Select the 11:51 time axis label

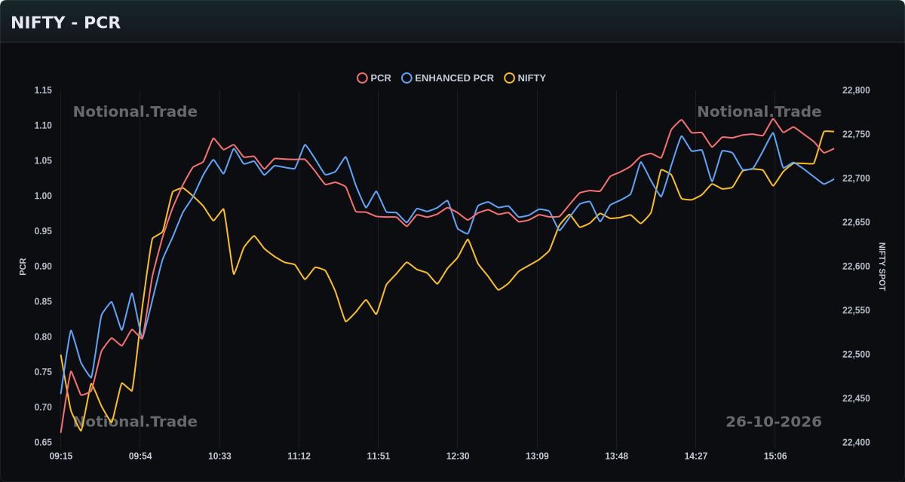379,456
